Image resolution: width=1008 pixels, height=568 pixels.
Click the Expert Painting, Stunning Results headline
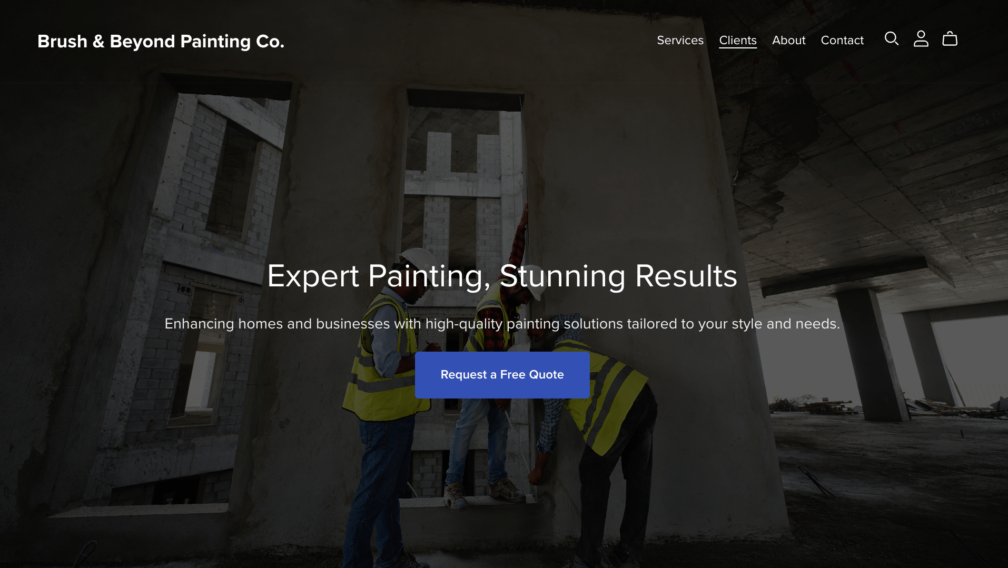[502, 276]
